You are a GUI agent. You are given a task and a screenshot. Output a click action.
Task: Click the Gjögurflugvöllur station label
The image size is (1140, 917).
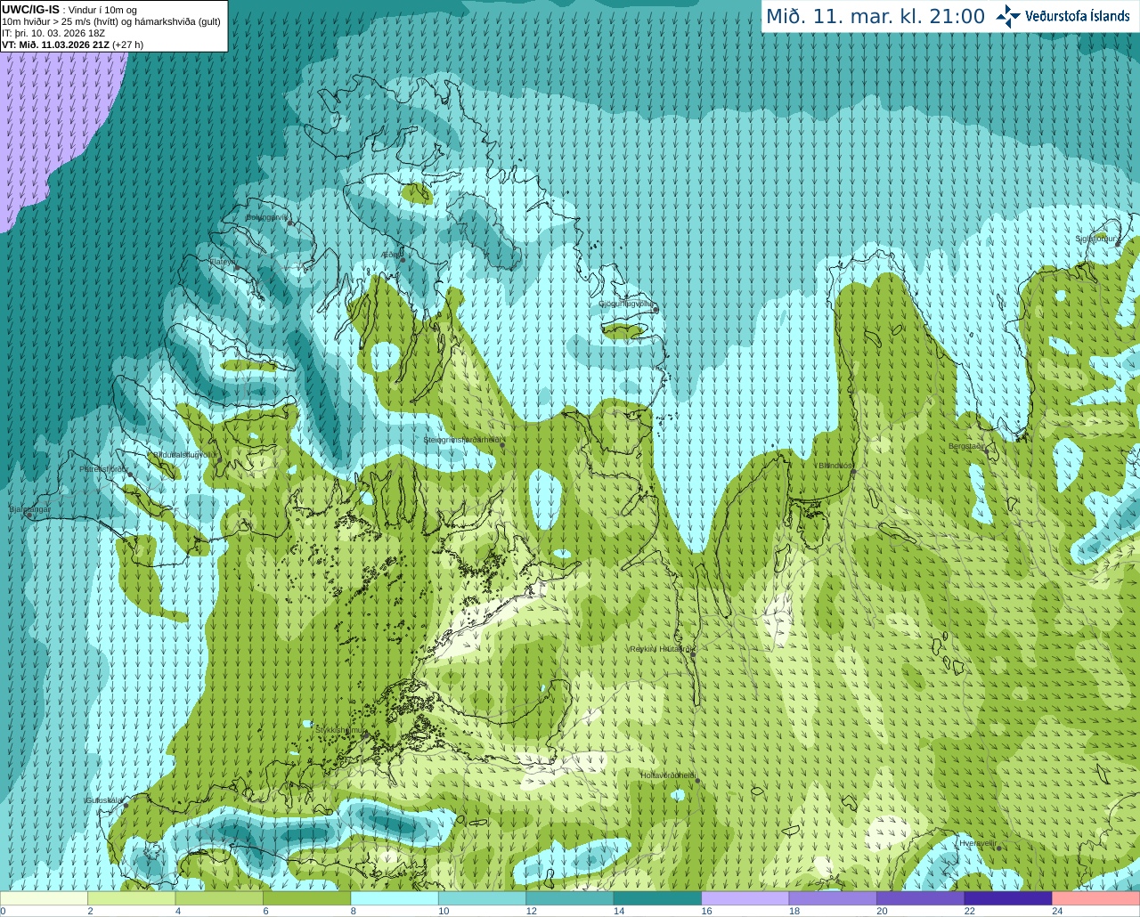[627, 304]
